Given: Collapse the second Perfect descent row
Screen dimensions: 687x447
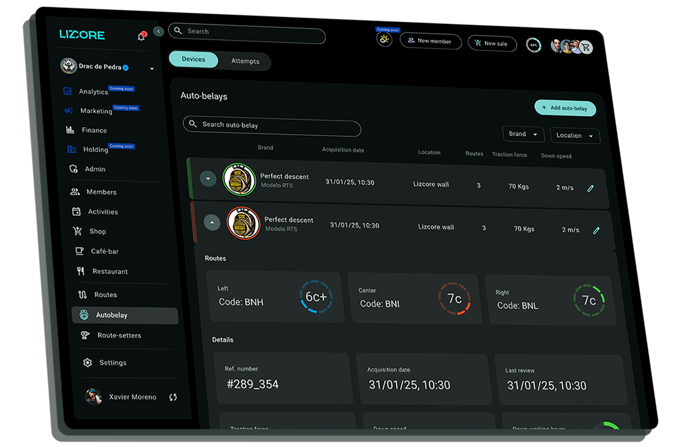Looking at the screenshot, I should (x=212, y=222).
